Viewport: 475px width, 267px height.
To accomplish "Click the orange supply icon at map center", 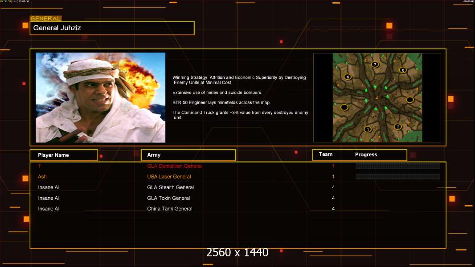I will [377, 97].
